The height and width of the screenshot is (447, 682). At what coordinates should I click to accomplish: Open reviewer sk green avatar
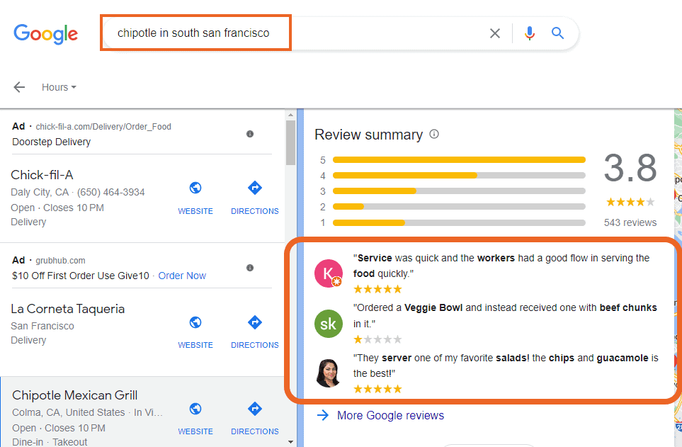[x=329, y=324]
